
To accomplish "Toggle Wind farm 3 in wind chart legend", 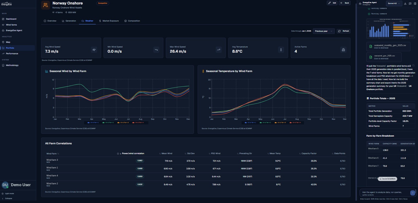I will [x=123, y=122].
